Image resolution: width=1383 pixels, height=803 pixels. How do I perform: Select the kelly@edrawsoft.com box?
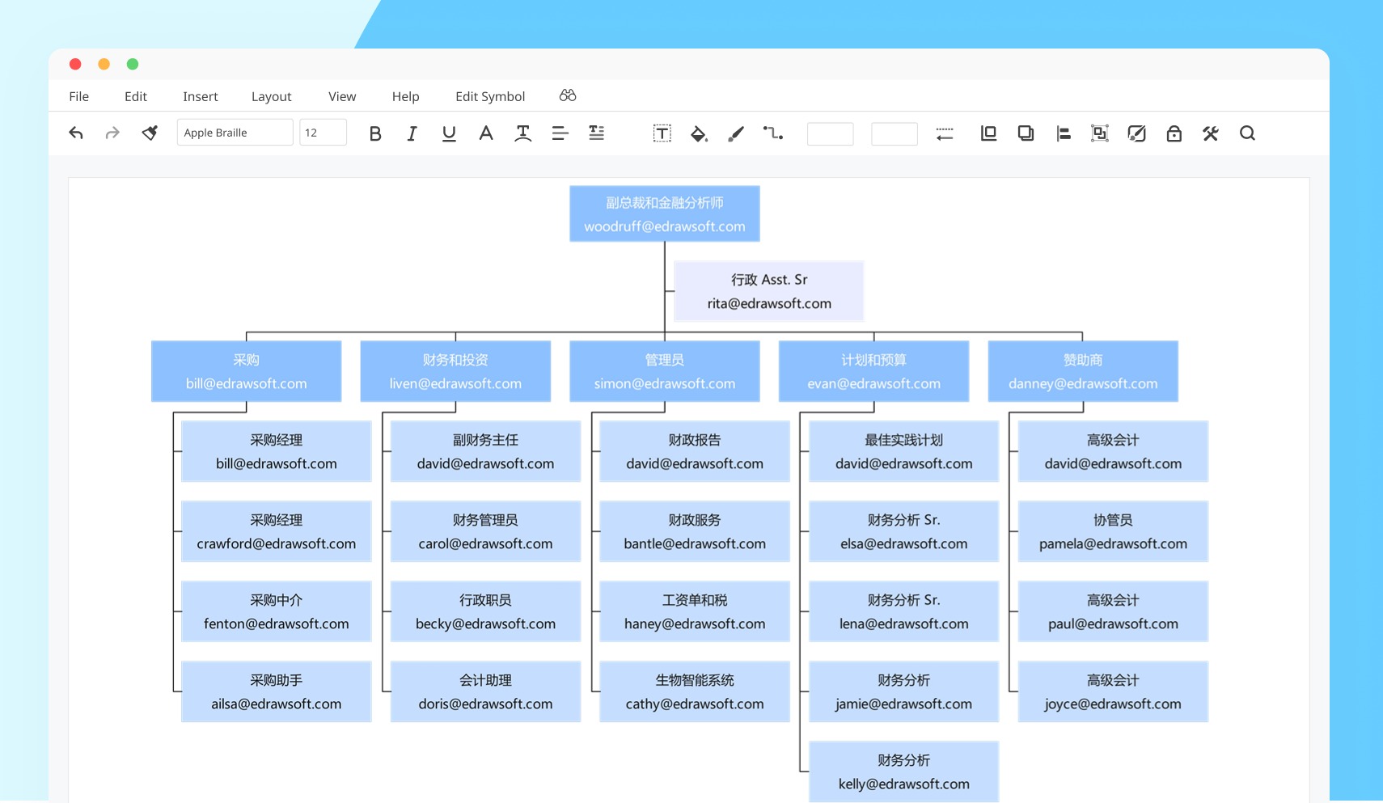click(904, 771)
